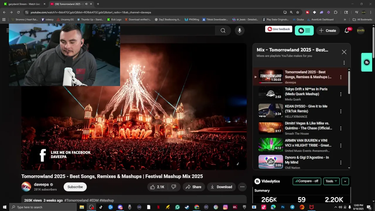Screen dimensions: 375x211
Task: Open Instagram from the taskbar
Action: (x=225, y=207)
